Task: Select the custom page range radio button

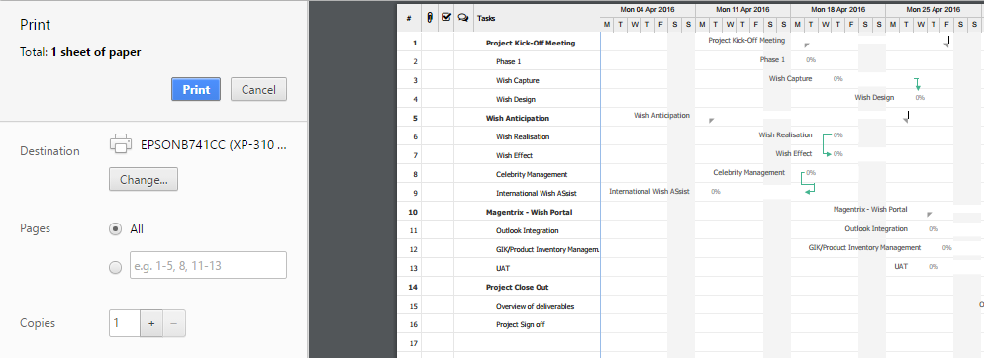Action: (x=115, y=268)
